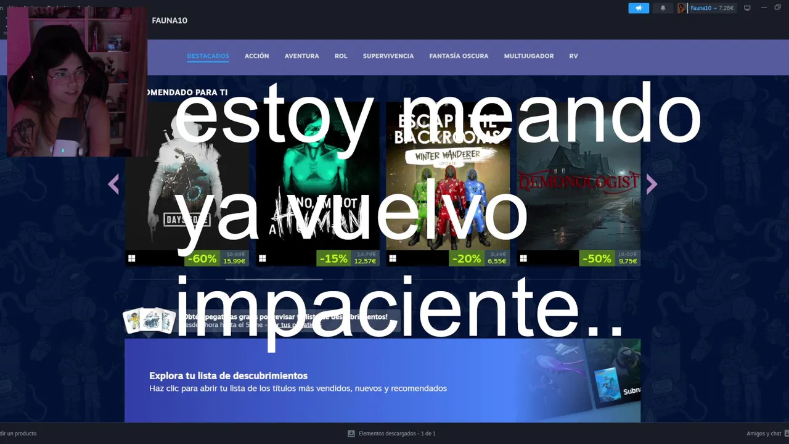Open Explora tu lista de descubrimientos banner
Viewport: 789px width, 444px height.
pos(382,380)
